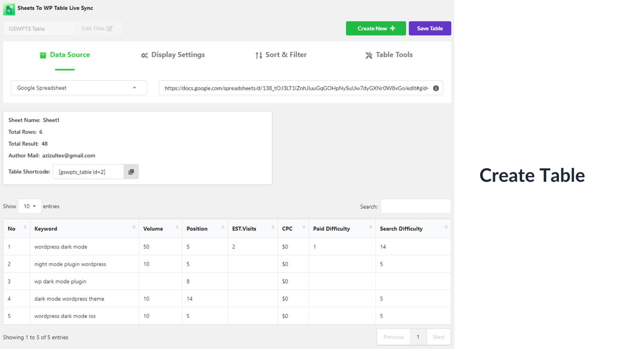Open the Data Source tab

click(x=65, y=55)
